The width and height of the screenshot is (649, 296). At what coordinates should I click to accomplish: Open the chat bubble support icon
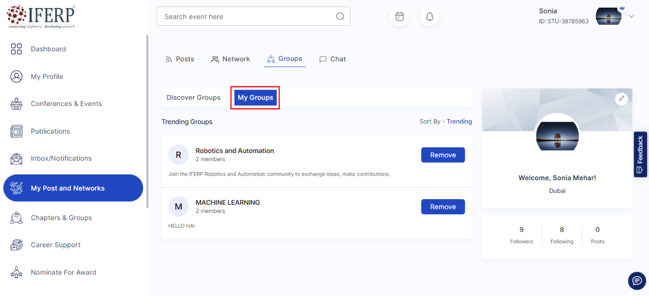click(636, 281)
